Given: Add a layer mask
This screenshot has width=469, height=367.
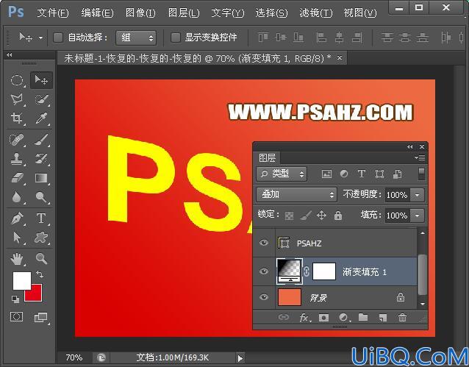Looking at the screenshot, I should tap(323, 318).
